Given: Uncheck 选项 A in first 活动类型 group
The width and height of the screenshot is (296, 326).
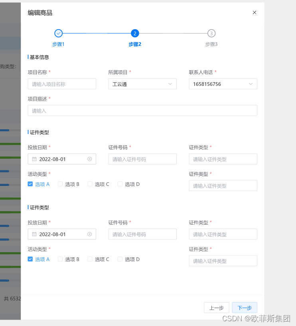Looking at the screenshot, I should point(30,184).
